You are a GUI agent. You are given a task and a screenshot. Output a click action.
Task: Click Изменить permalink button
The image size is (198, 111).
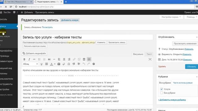click(x=101, y=43)
